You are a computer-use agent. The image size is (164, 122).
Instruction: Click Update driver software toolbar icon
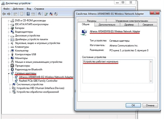46,14
